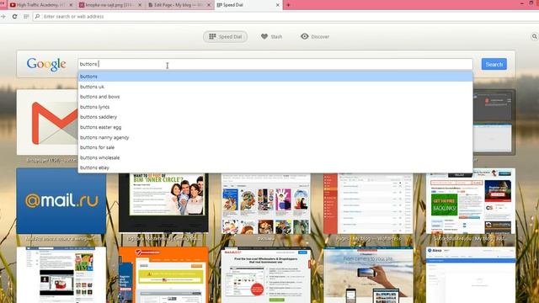Select the 'buttons ebay' suggestion
Screen dimensions: 539x303
point(275,167)
